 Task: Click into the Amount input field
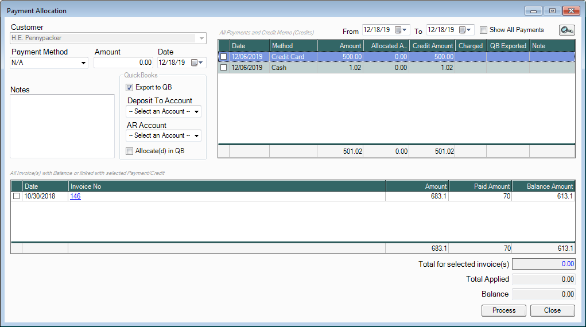tap(123, 63)
